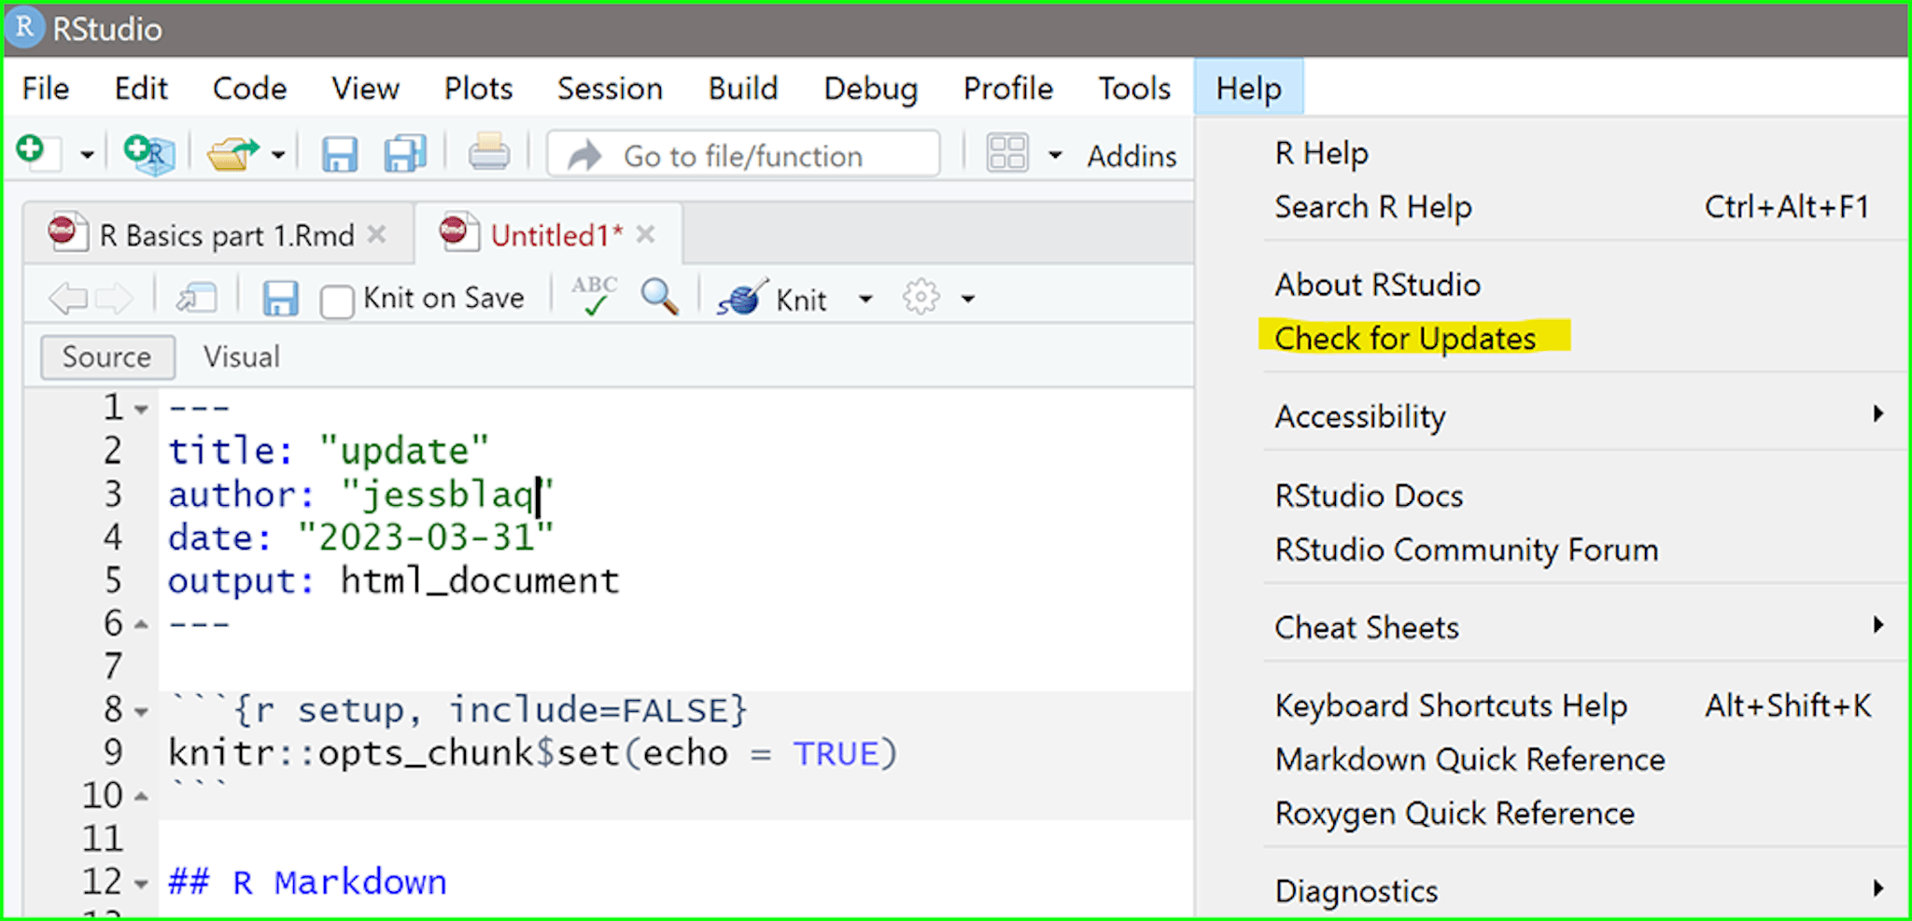The image size is (1912, 921).
Task: Collapse the setup code chunk on line 8
Action: point(141,712)
